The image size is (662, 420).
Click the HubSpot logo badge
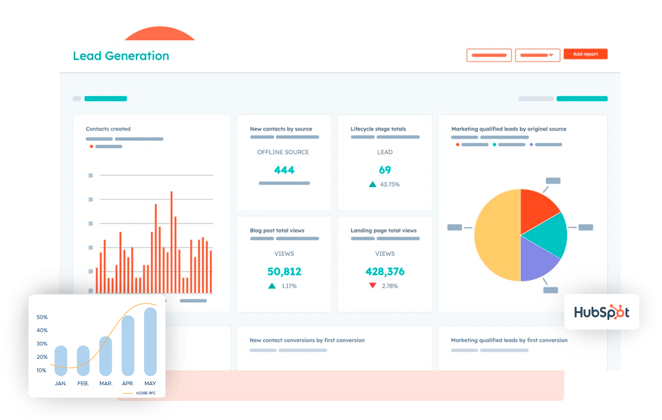click(x=601, y=312)
